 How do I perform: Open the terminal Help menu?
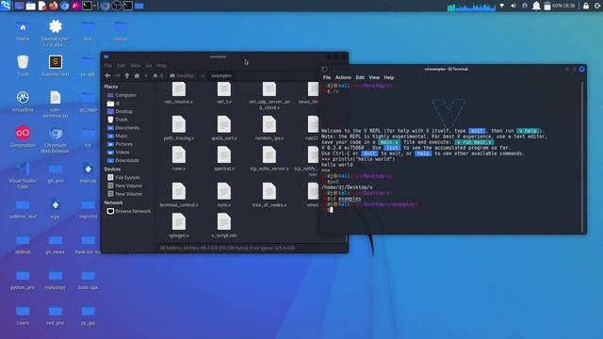click(389, 77)
